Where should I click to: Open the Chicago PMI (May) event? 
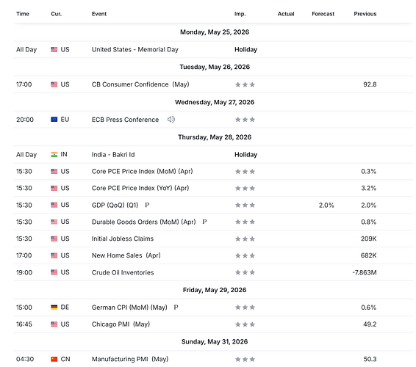(x=121, y=324)
